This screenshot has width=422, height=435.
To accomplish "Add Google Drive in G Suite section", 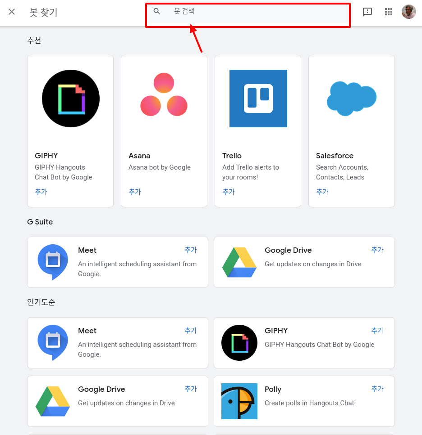I will tap(377, 250).
